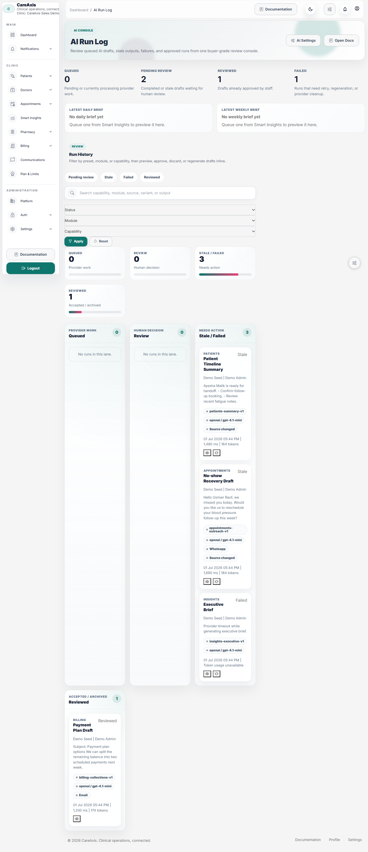Select the Auth lock icon
The height and width of the screenshot is (852, 368).
13,215
